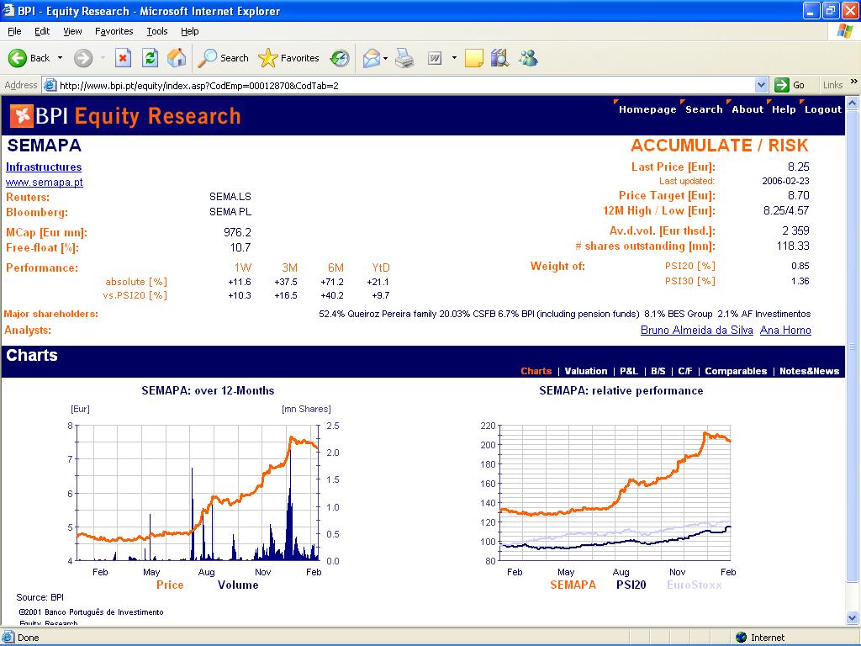The height and width of the screenshot is (646, 861).
Task: Click the Print icon in toolbar
Action: click(x=404, y=58)
